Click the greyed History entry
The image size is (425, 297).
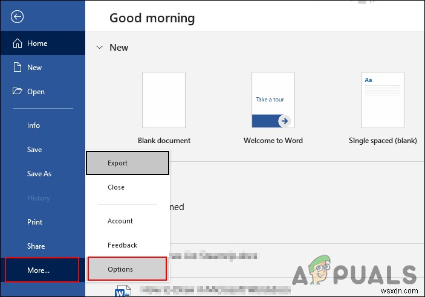click(43, 198)
